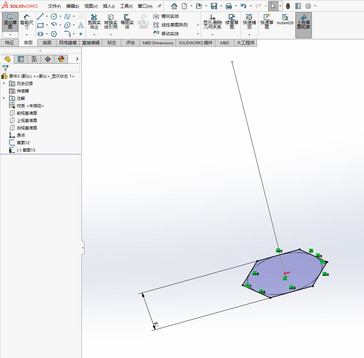
Task: Pin the menu bar with pushpin
Action: 159,6
